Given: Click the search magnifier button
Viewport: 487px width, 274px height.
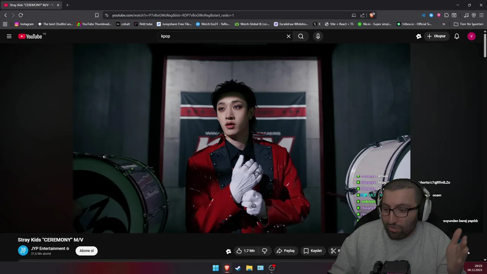Looking at the screenshot, I should pos(301,36).
